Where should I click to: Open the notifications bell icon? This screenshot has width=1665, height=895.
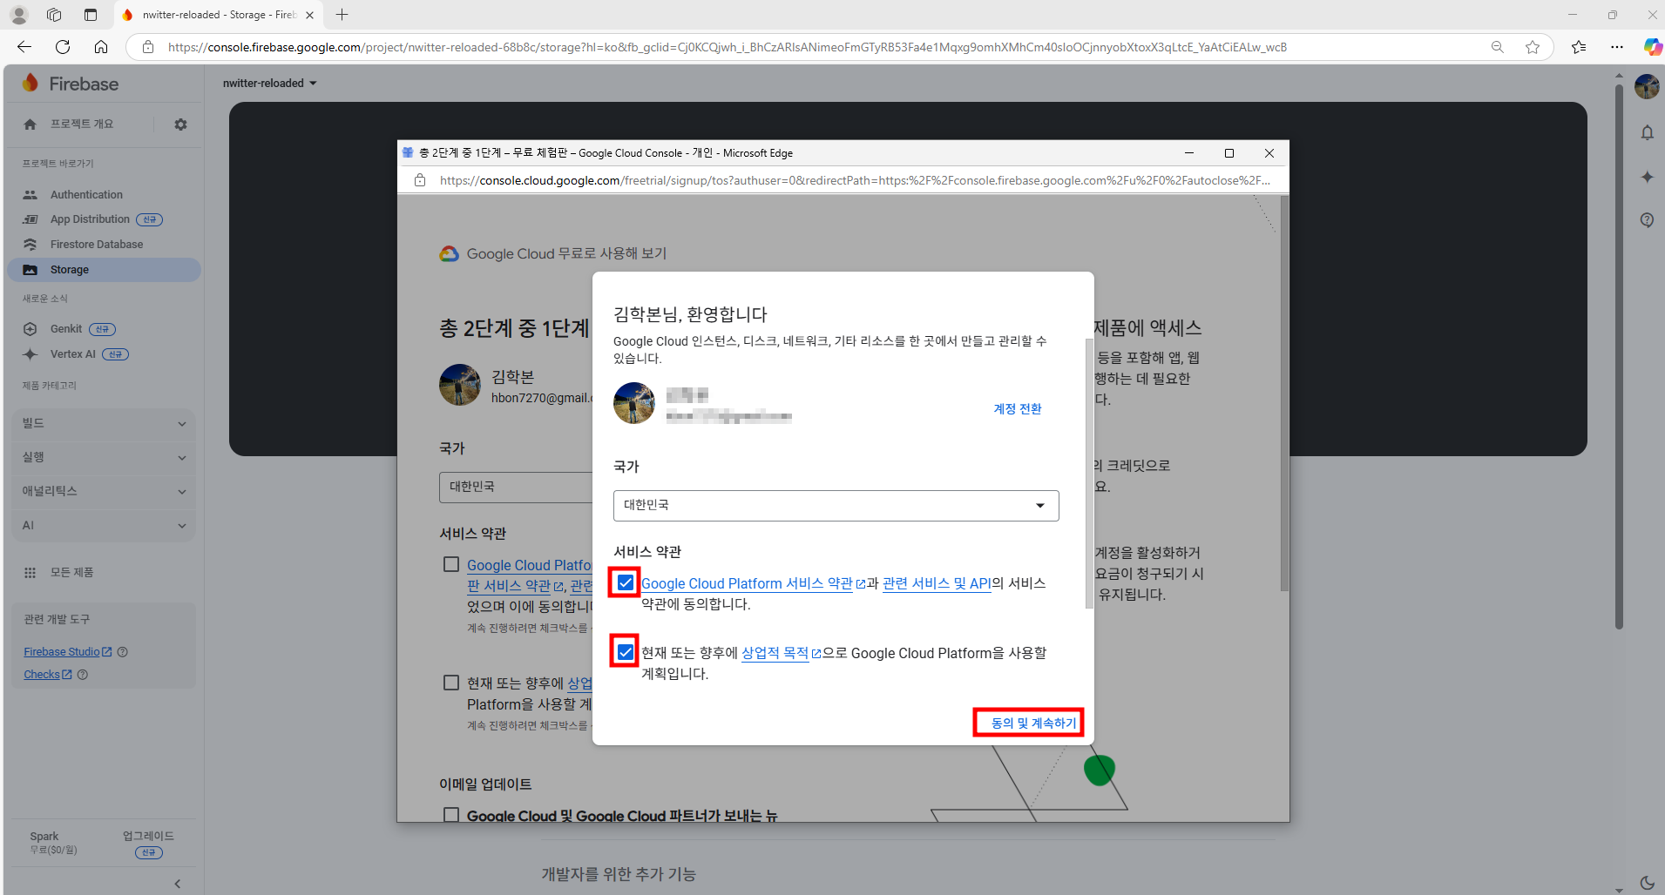pyautogui.click(x=1647, y=133)
